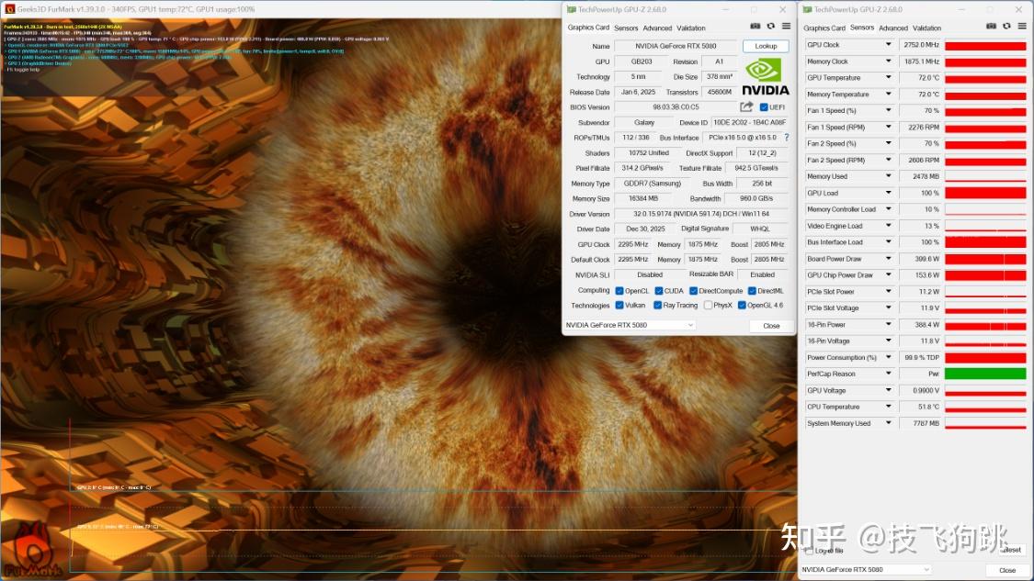This screenshot has height=581, width=1034.
Task: Open the PerfCap Reason dropdown
Action: pos(888,374)
